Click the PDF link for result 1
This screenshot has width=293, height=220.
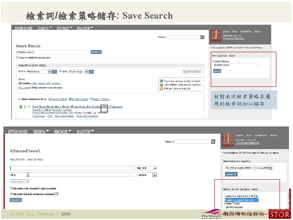coord(50,116)
